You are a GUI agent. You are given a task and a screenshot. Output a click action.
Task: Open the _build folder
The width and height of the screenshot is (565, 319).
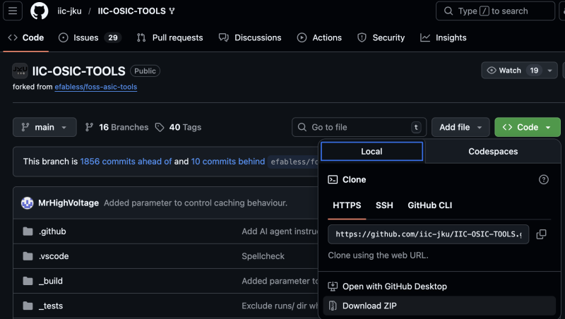click(51, 281)
